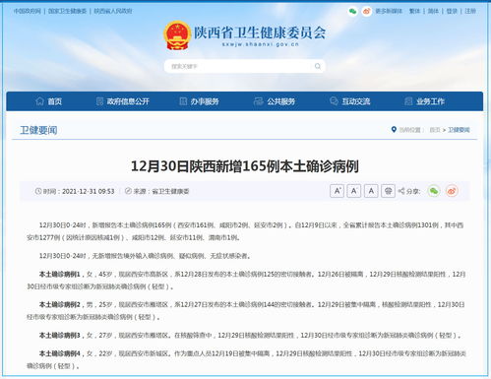Image resolution: width=491 pixels, height=379 pixels.
Task: Open the 中国政府网 link
Action: (x=28, y=11)
